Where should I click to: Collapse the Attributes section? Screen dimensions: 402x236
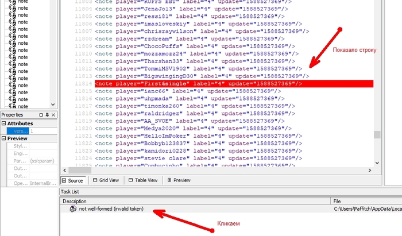3,123
